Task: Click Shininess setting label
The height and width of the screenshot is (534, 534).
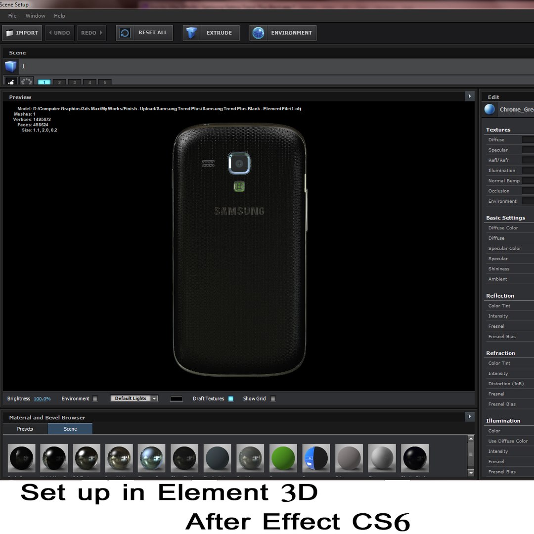Action: pyautogui.click(x=498, y=268)
